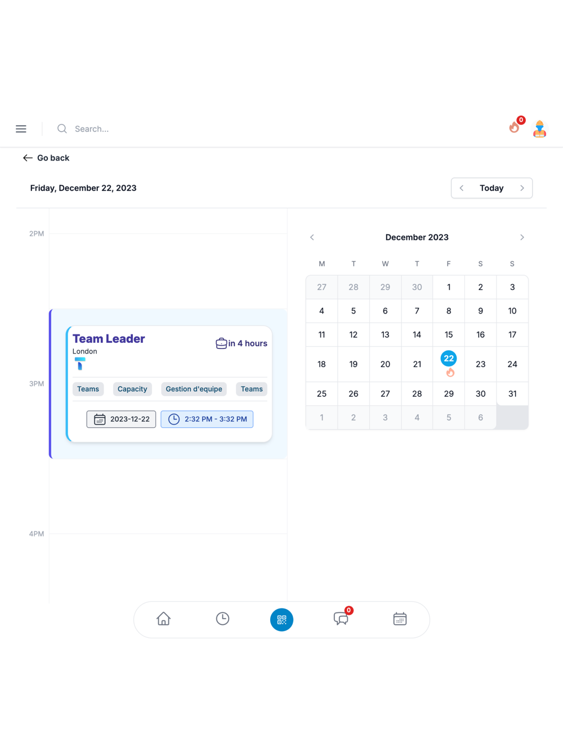Click London location text on card
The width and height of the screenshot is (563, 751).
84,351
